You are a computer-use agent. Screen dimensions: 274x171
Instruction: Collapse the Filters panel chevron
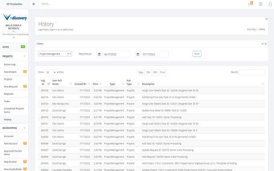click(x=263, y=44)
